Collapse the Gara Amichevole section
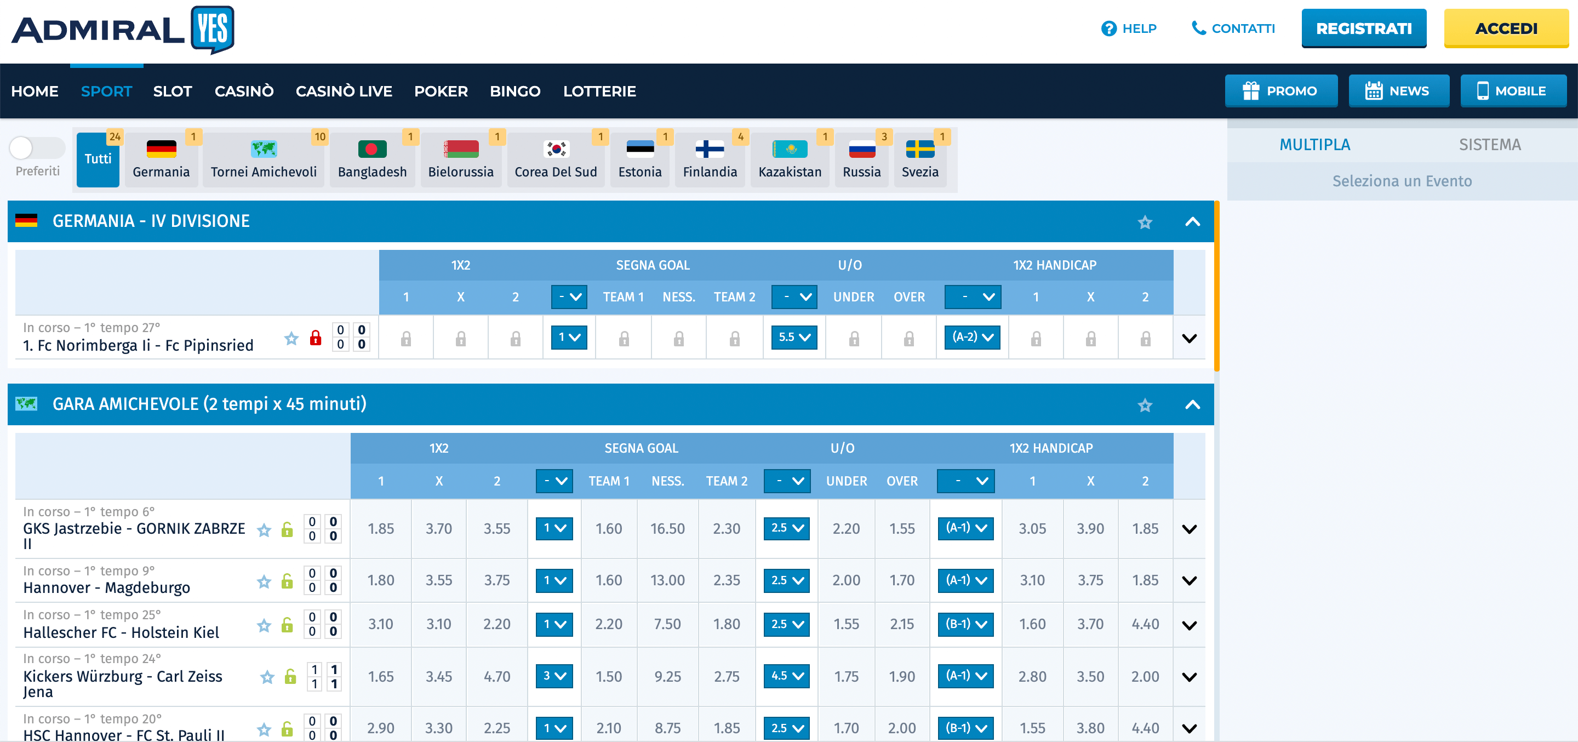 pos(1192,405)
